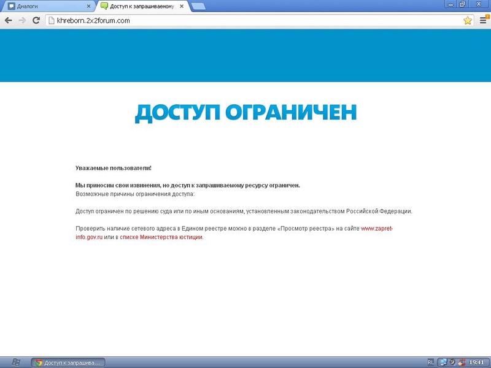Click the 19:41 taskbar clock
The height and width of the screenshot is (368, 491).
coord(477,362)
